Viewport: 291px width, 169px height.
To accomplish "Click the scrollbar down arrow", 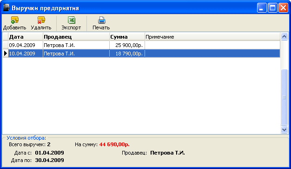I will (284, 129).
